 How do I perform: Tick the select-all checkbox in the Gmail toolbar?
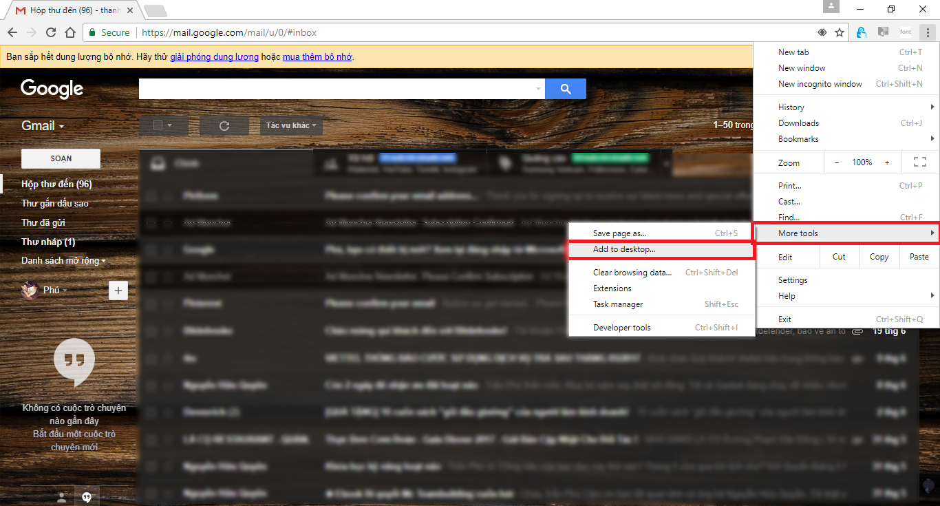(x=158, y=125)
